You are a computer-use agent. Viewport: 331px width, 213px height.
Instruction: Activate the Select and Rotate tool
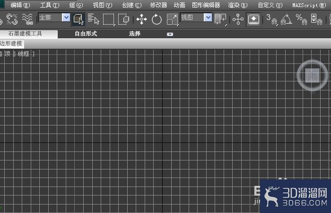tap(157, 19)
